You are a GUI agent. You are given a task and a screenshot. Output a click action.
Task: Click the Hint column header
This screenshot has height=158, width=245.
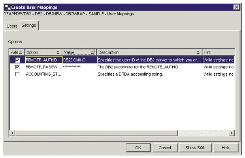coord(219,52)
